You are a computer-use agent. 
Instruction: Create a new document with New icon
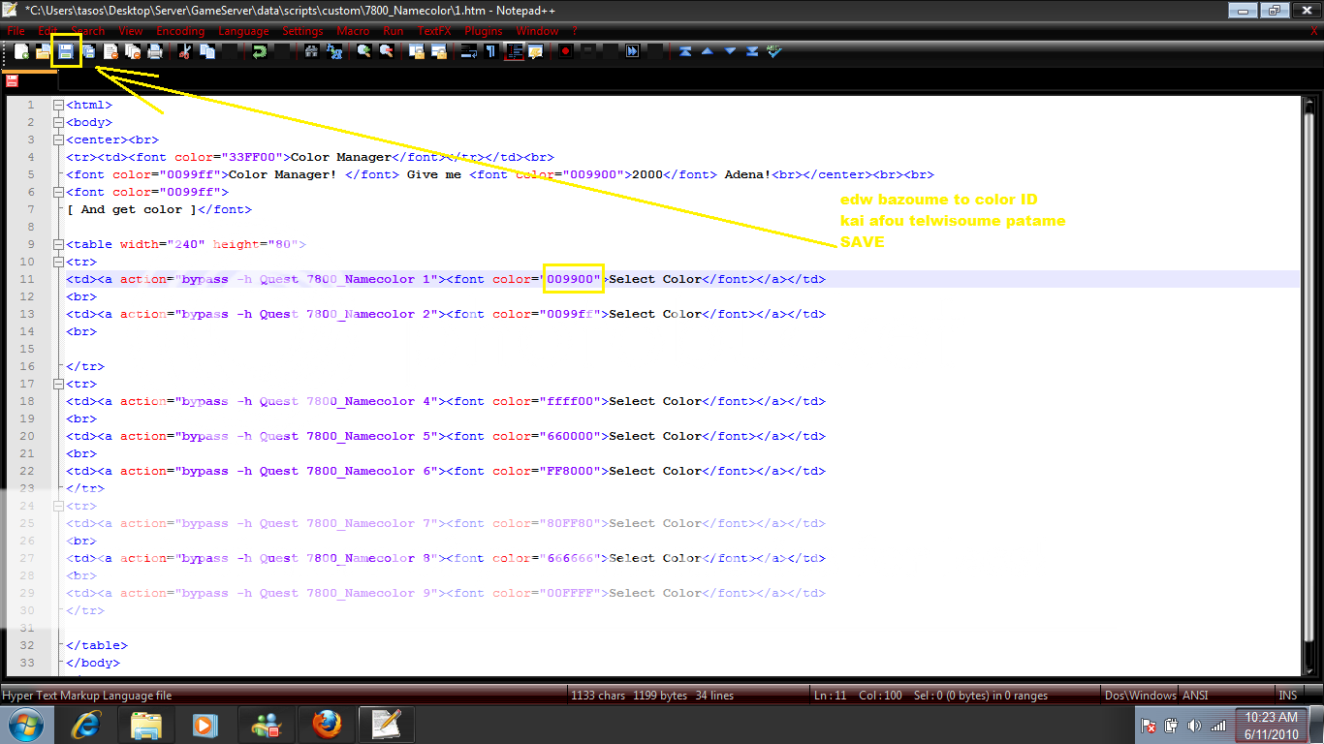[21, 51]
